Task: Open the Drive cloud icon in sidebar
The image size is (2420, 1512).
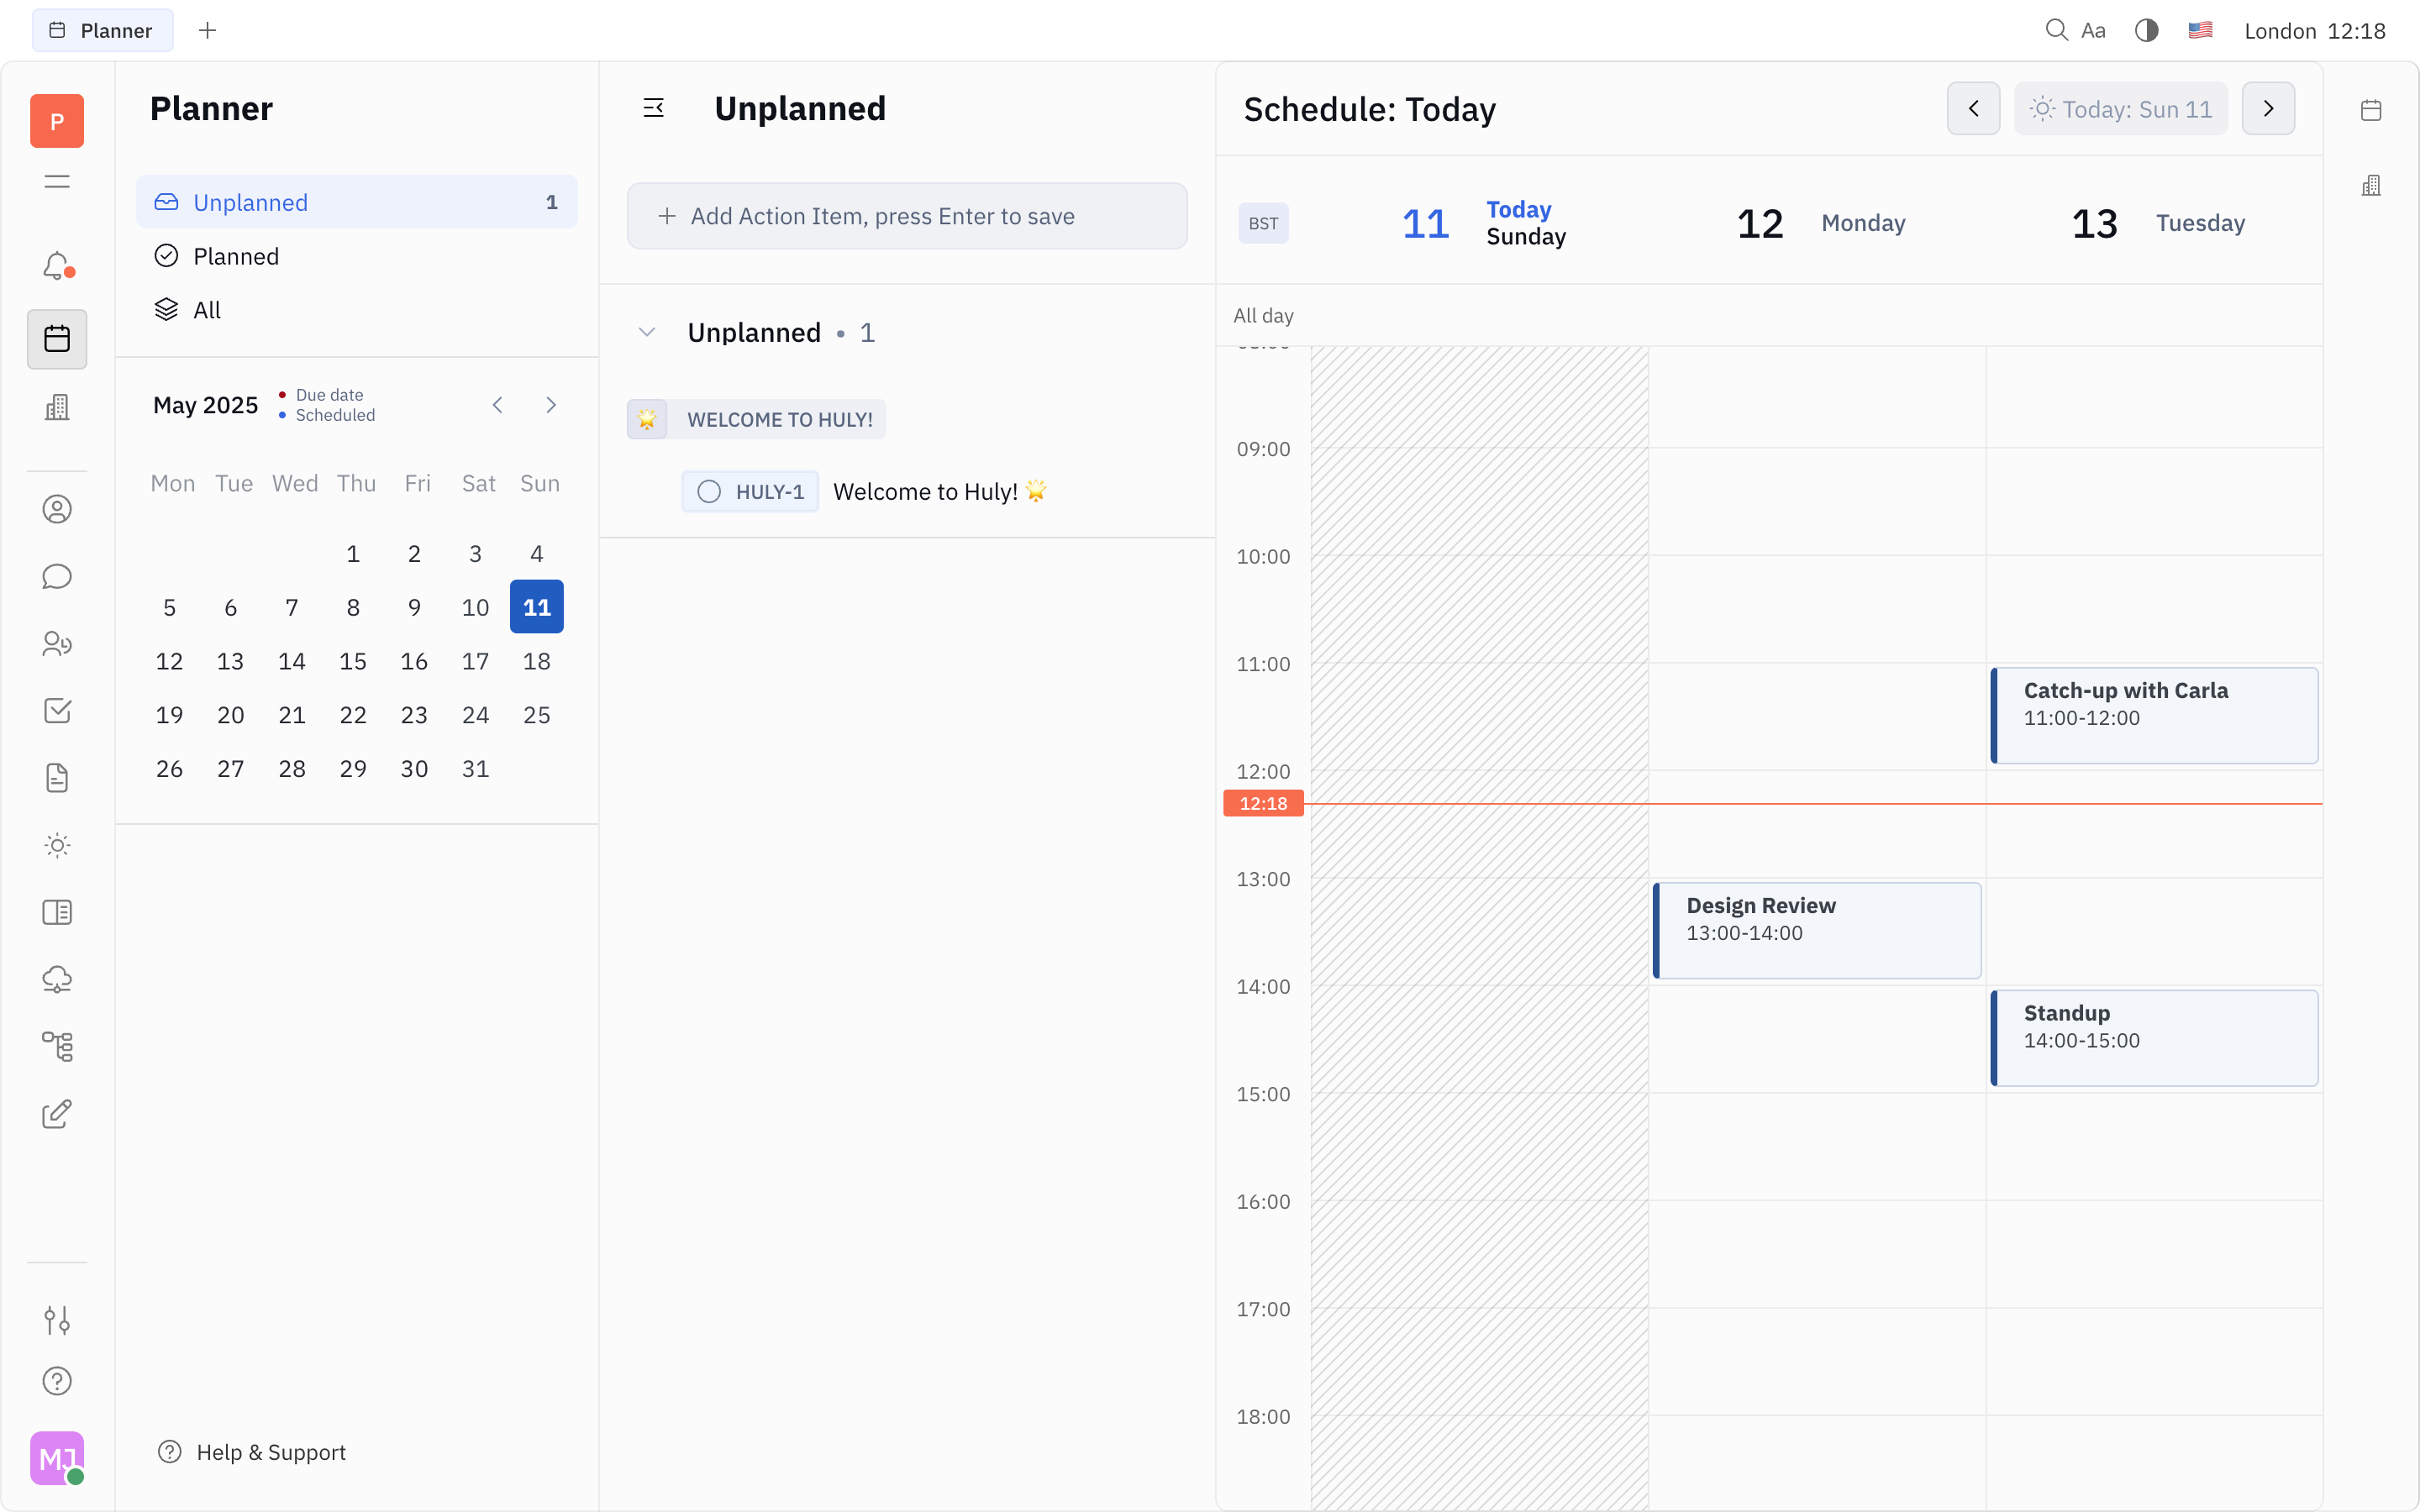Action: [57, 979]
